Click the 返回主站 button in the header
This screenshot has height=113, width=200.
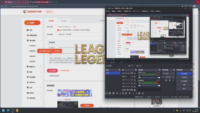point(49,12)
